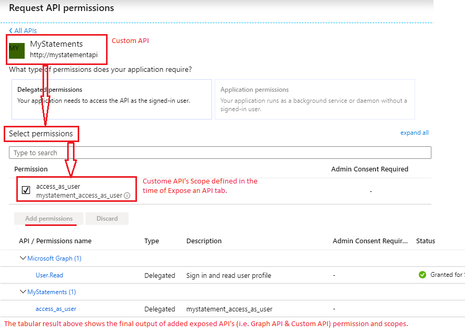Viewport: 465px width, 335px height.
Task: Collapse the MyStatements (1) group
Action: (x=23, y=291)
